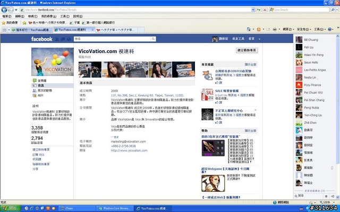Click the red Stop loading icon
The width and height of the screenshot is (340, 212).
tap(265, 10)
